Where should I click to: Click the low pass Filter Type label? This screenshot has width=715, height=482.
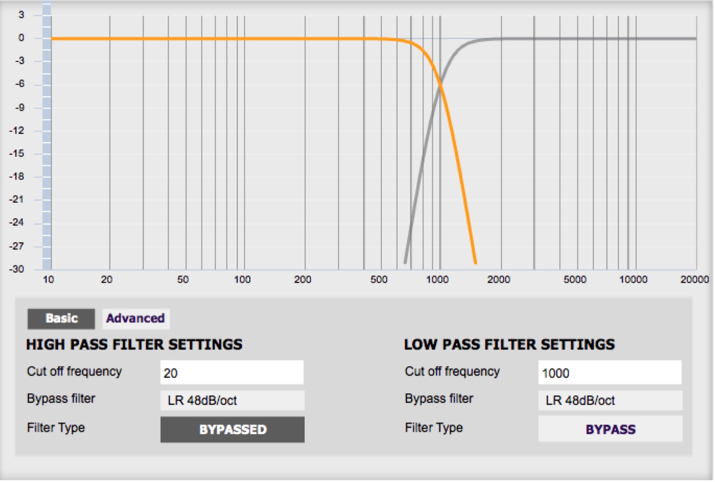[434, 428]
